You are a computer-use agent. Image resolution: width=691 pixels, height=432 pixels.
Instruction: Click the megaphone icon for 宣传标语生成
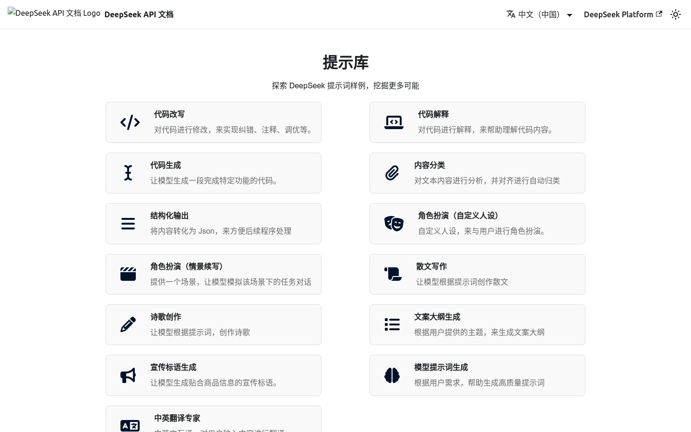(128, 375)
